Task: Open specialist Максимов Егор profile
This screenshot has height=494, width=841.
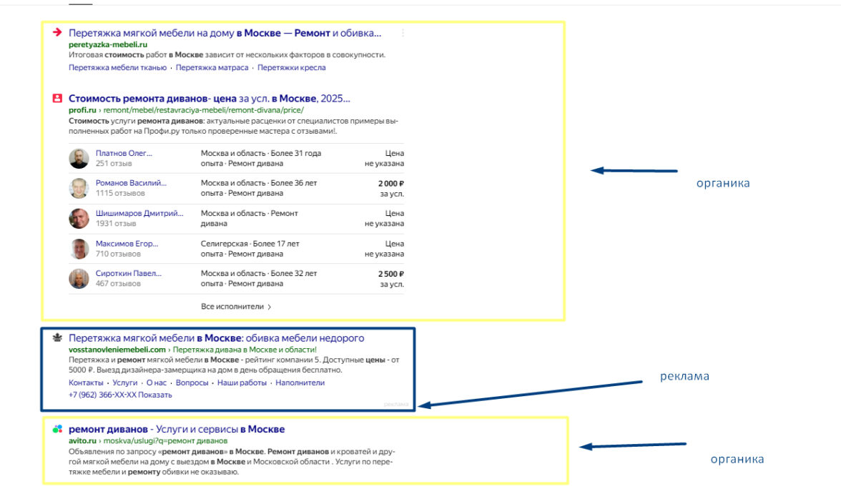Action: coord(127,244)
